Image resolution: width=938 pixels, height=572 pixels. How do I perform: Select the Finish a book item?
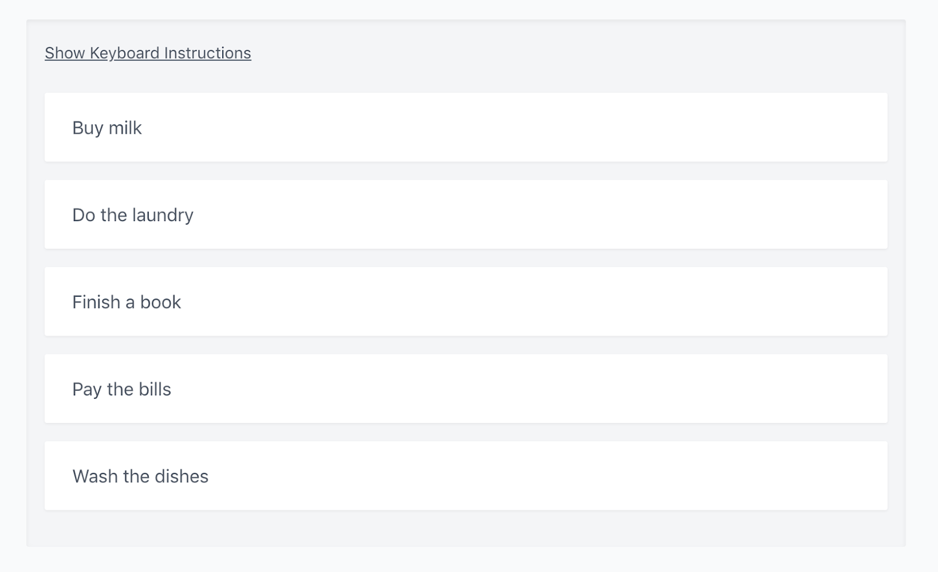(x=466, y=302)
